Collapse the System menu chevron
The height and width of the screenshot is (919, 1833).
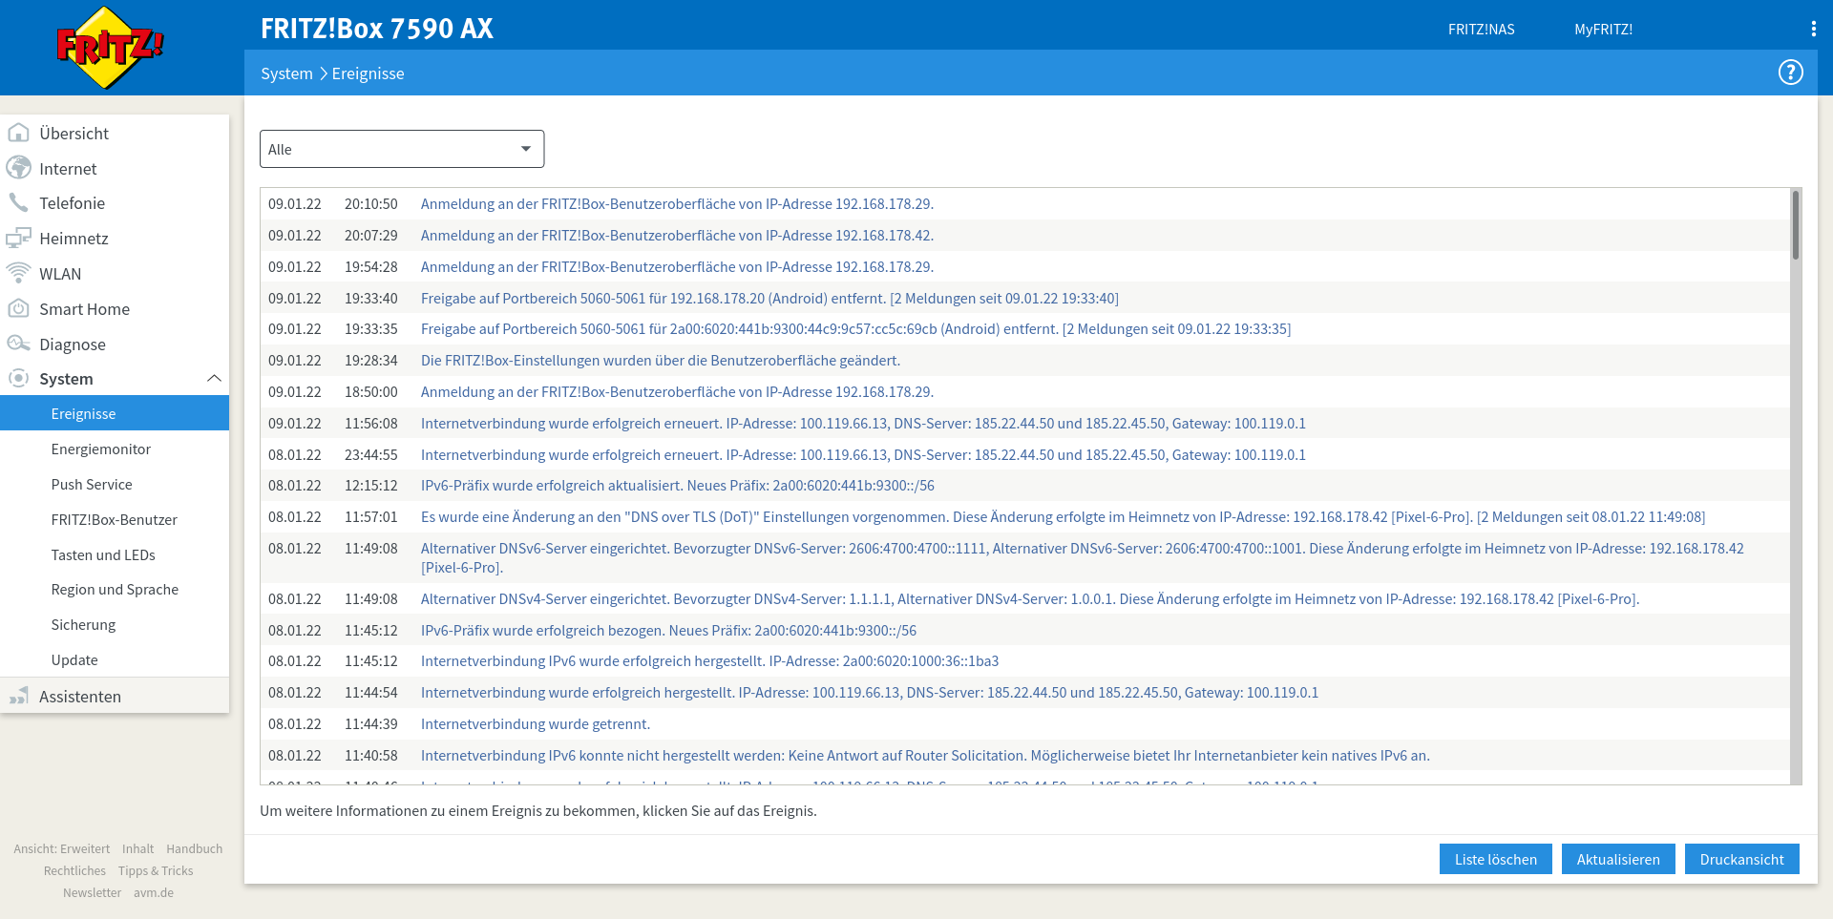click(214, 379)
